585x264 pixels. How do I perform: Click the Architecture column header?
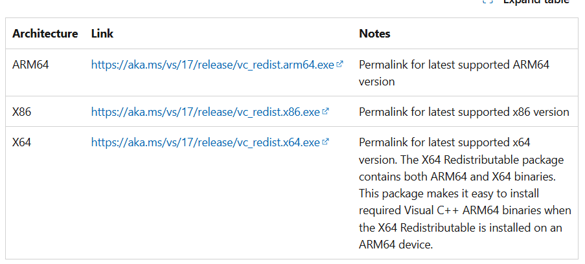45,34
